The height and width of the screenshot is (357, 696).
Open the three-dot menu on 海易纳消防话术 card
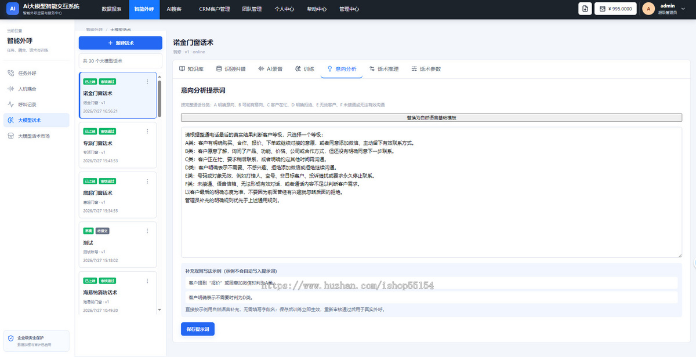(x=147, y=280)
